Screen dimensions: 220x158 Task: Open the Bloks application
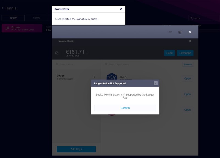(x=187, y=78)
